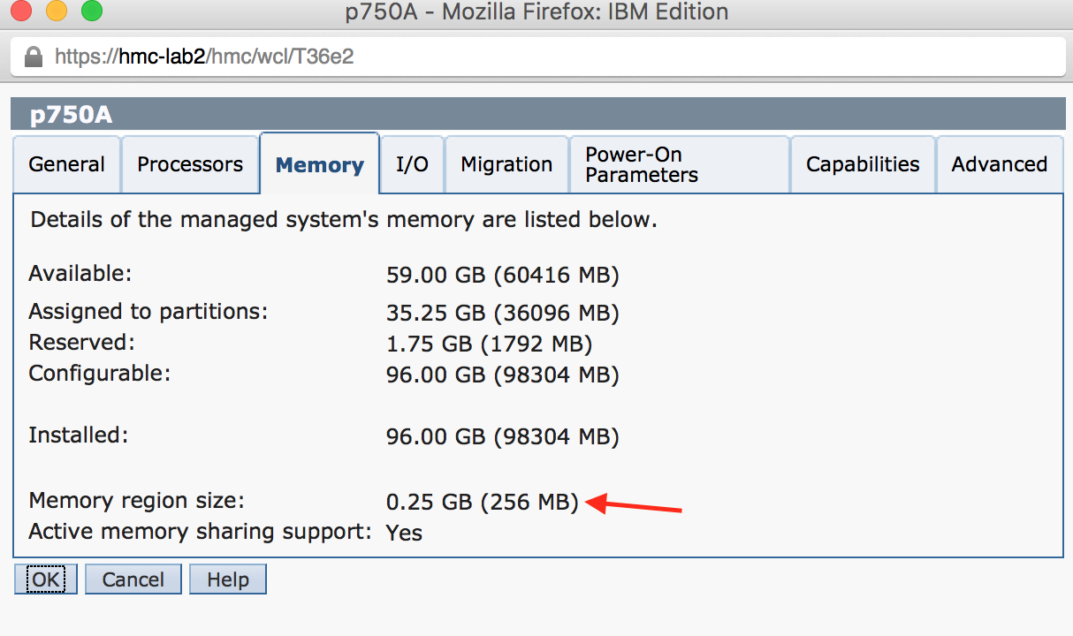
Task: Open Help for the memory settings
Action: [x=227, y=579]
